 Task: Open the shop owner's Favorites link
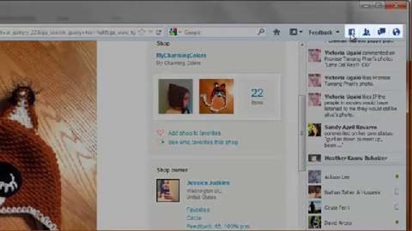tap(198, 210)
